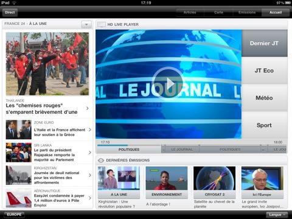Open the ENVIRONNEMENT show thumbnail
Screen dimensions: 292x219
click(x=167, y=178)
